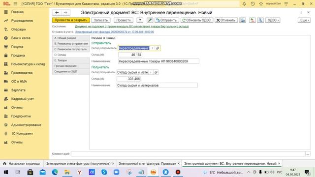The height and width of the screenshot is (177, 315).
Task: Click the Дт/Кт postings icon
Action: (252, 20)
